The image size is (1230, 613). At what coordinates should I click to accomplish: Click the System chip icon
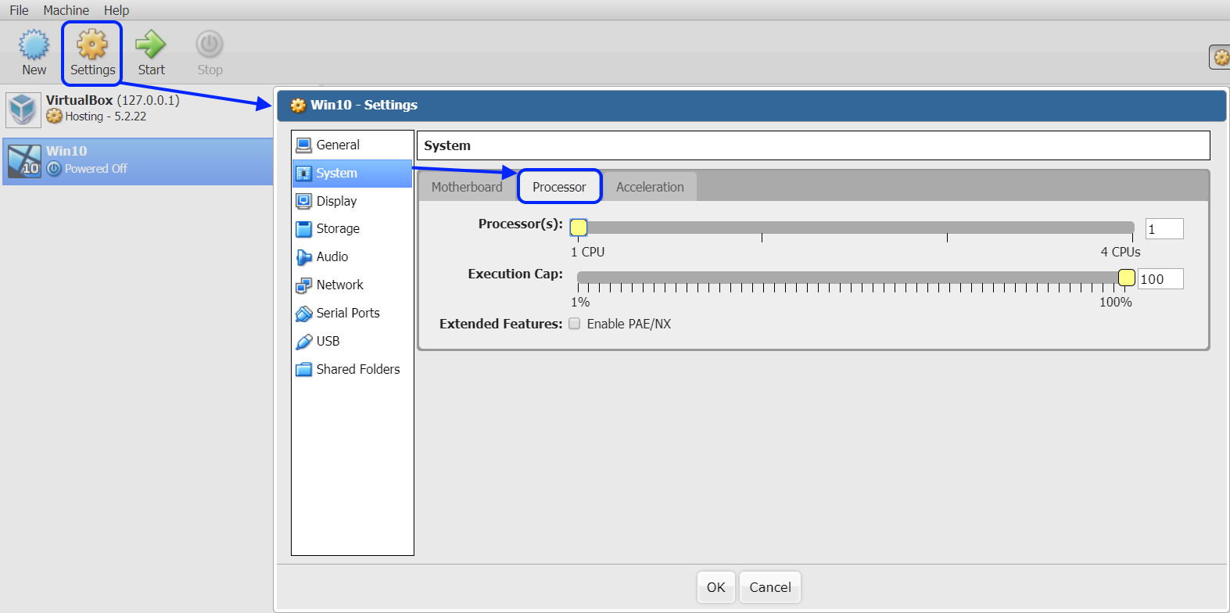click(x=304, y=174)
